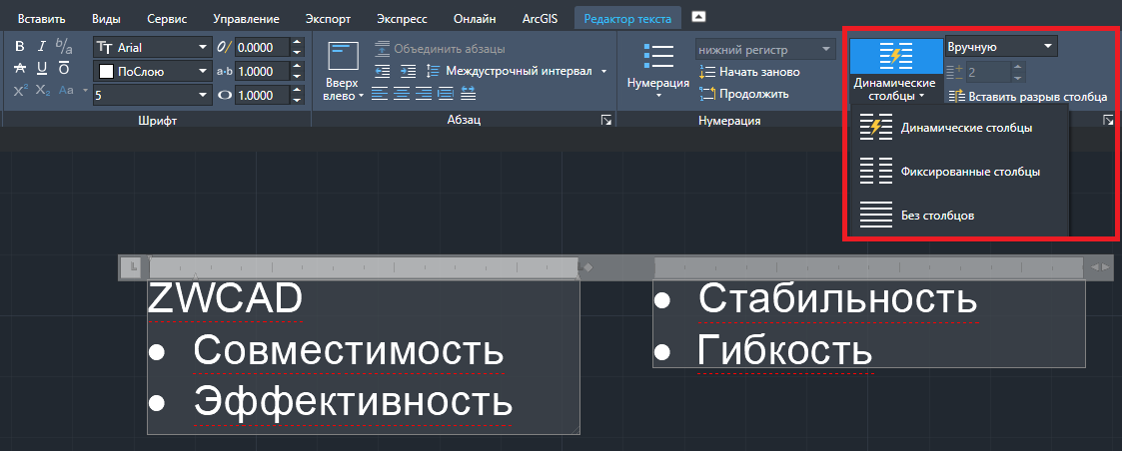1122x451 pixels.
Task: Switch to the Экспресс tab
Action: tap(403, 19)
